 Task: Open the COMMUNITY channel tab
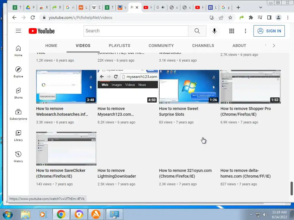(161, 46)
